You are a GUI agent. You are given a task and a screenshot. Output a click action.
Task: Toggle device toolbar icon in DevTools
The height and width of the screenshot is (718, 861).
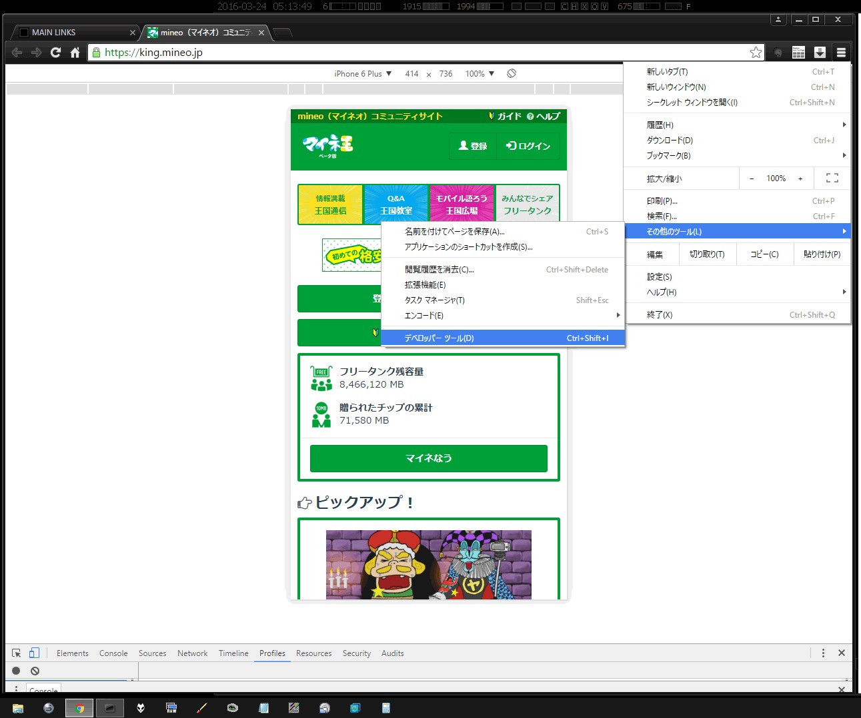point(34,653)
